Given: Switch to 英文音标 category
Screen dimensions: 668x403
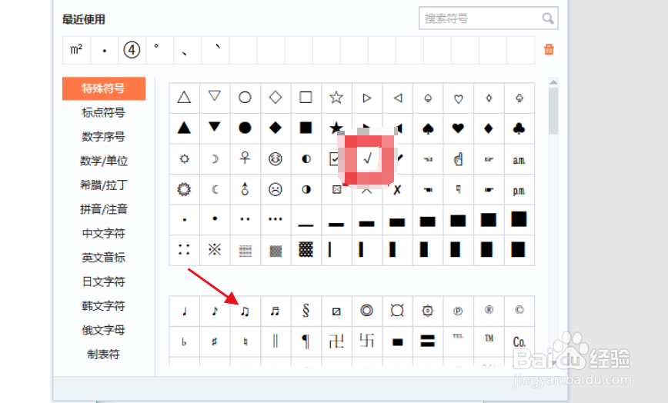Looking at the screenshot, I should click(x=104, y=258).
